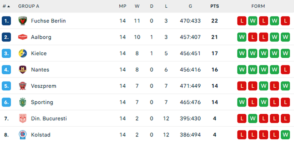The image size is (294, 142).
Task: Click the rank 1 position badge
Action: (6, 21)
